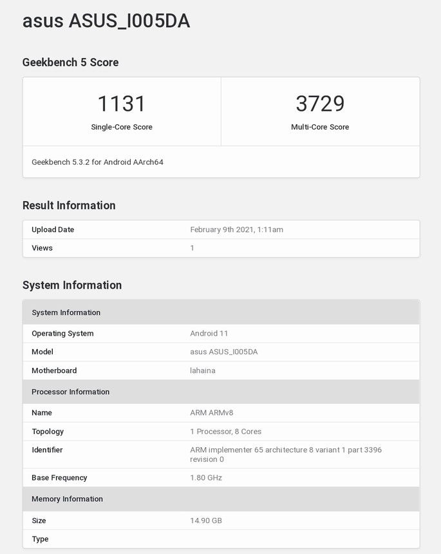Click the Memory Information table header
Viewport: 441px width, 554px height.
(221, 499)
